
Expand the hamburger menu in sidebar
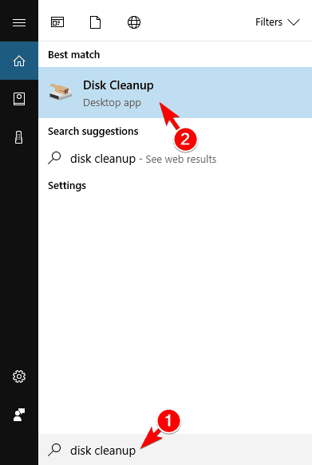[x=19, y=22]
